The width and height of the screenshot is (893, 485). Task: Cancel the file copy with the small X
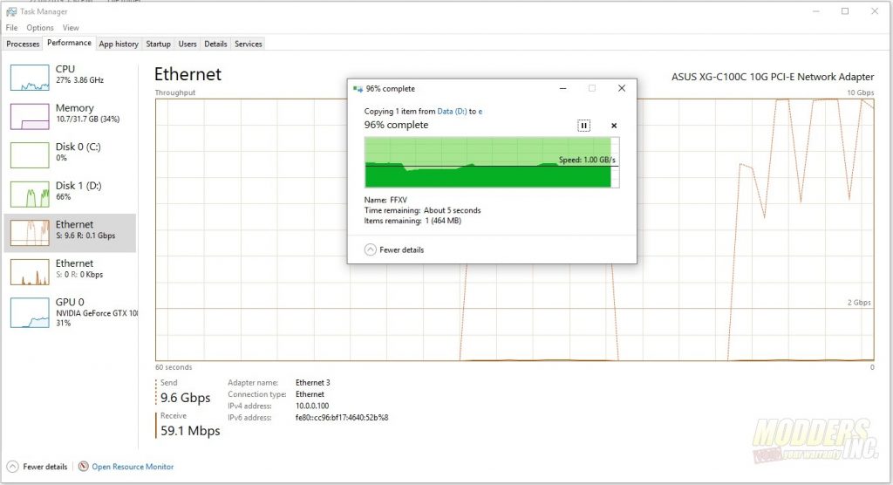click(x=614, y=126)
